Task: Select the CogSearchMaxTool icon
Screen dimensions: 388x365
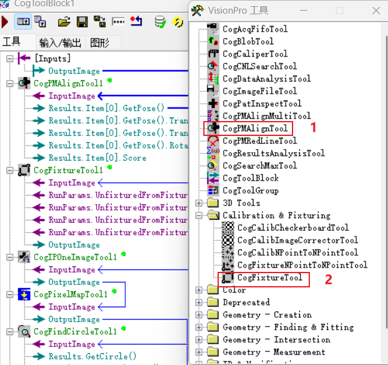Action: tap(213, 166)
